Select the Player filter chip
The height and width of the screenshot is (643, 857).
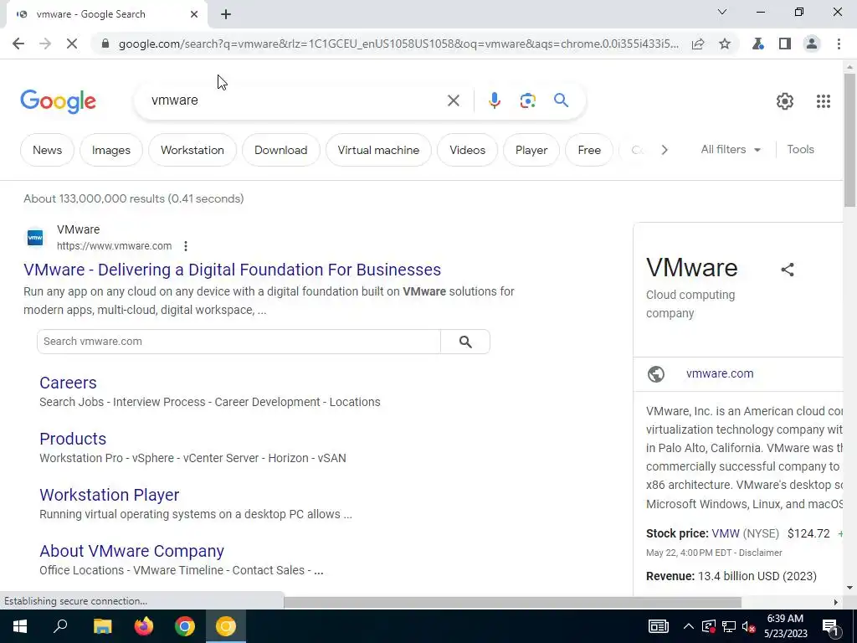click(531, 150)
